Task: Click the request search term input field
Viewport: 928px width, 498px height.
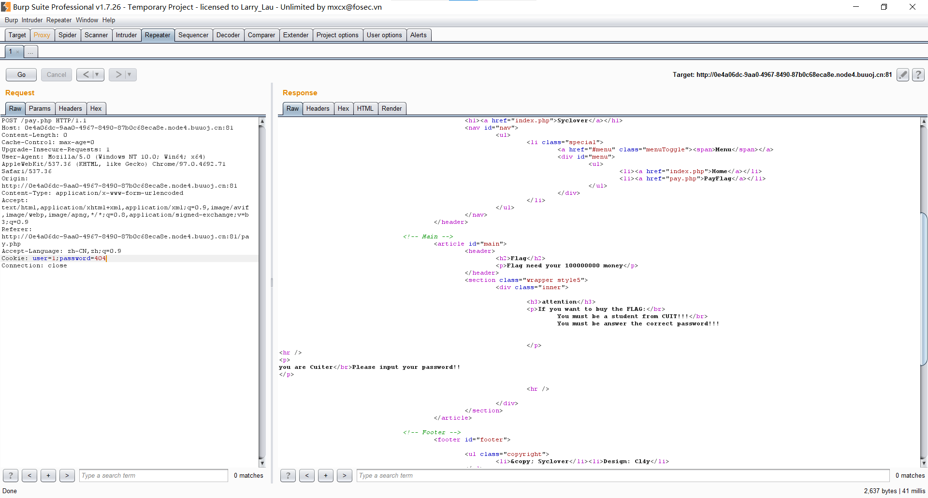Action: (153, 475)
